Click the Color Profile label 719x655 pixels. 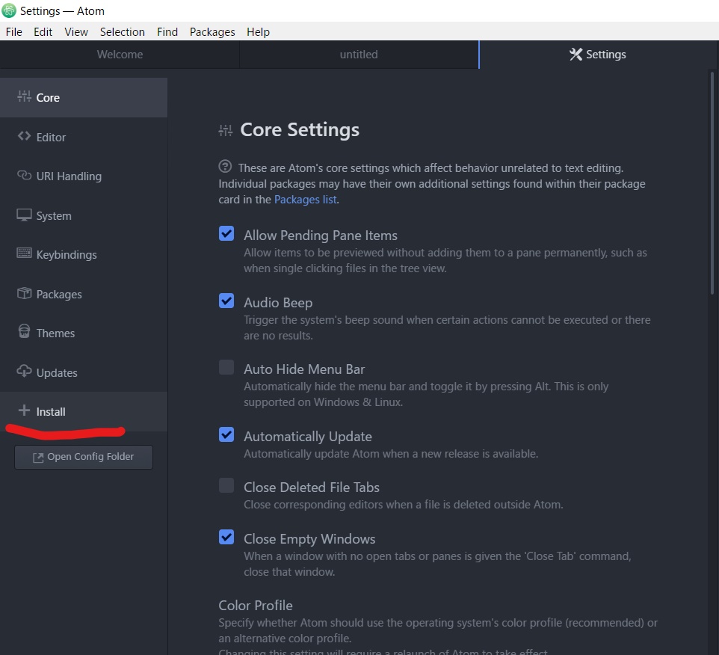(256, 606)
